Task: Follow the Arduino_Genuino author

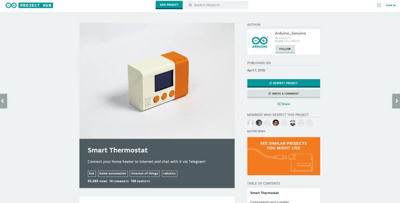Action: click(285, 49)
